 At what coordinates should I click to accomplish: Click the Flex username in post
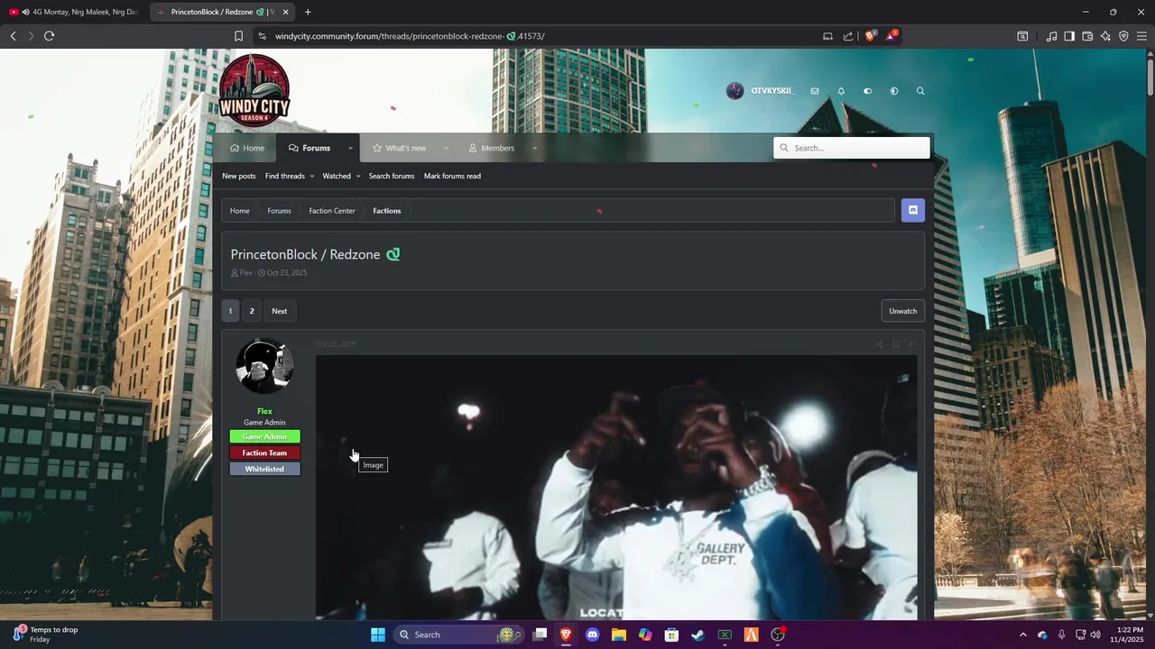pos(264,411)
